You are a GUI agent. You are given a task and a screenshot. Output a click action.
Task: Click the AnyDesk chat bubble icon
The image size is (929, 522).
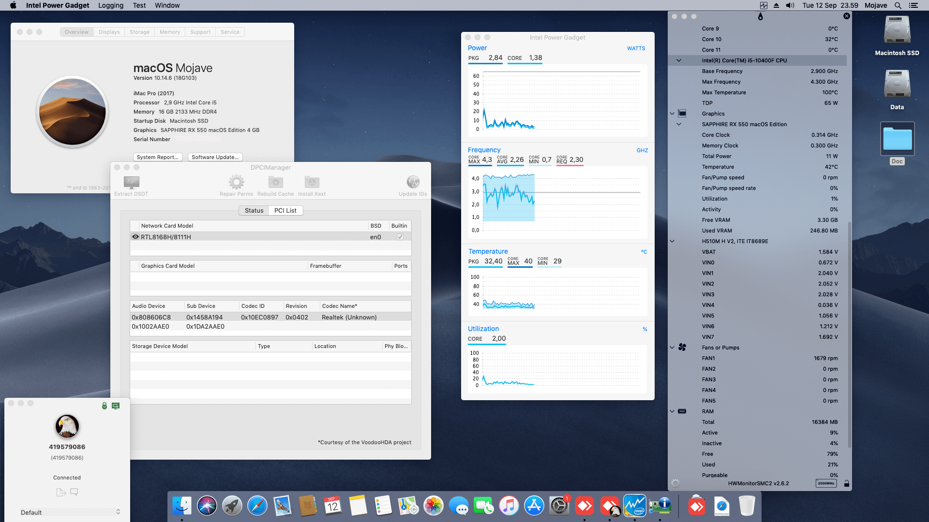coord(74,492)
